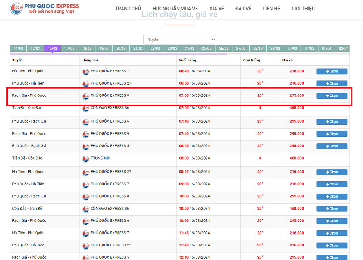Screen dimensions: 363x260
Task: Choose the 07:40 Phú Quốc Express 9 trip
Action: click(332, 134)
